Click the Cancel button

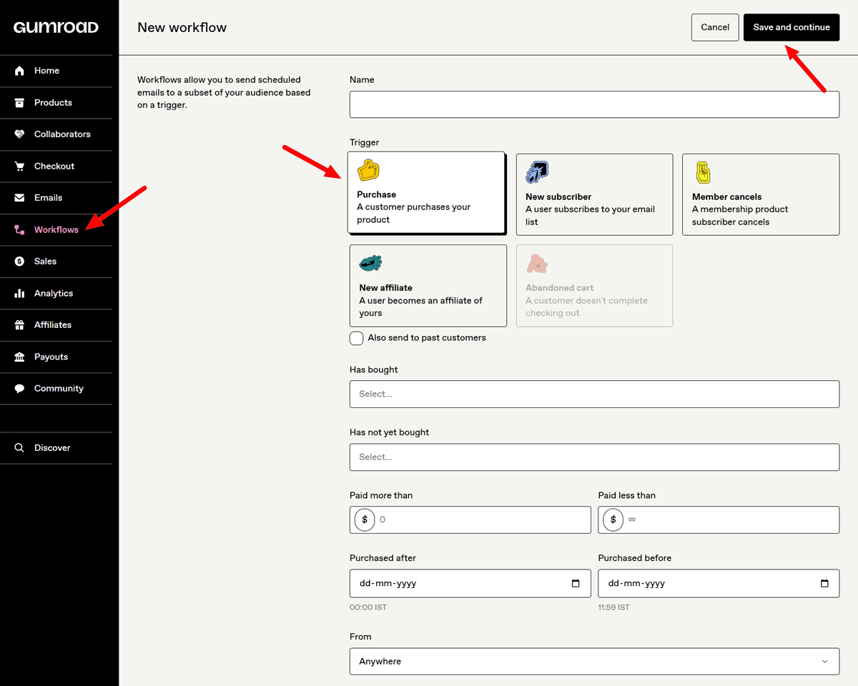point(715,27)
